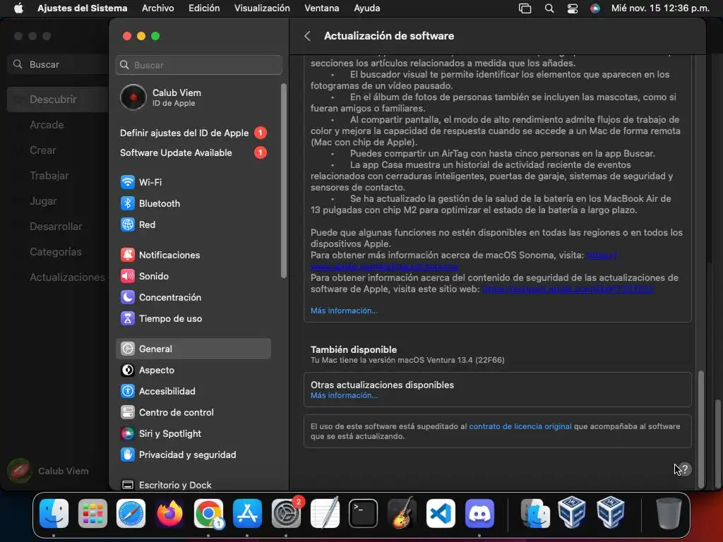Click the Settings sidebar Buscar field

click(x=198, y=65)
